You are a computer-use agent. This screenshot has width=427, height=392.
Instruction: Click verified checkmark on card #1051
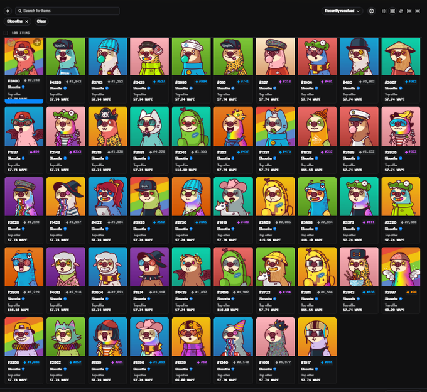(x=274, y=369)
